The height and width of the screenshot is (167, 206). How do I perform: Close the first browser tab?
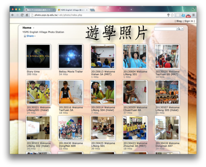click(54, 10)
